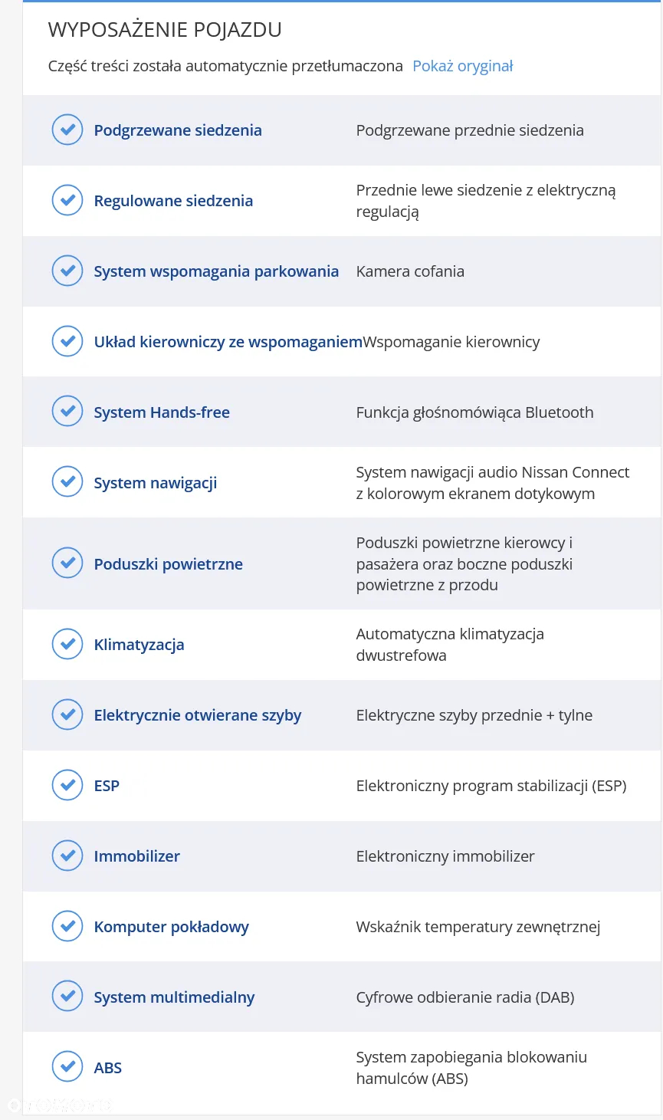The height and width of the screenshot is (1120, 663).
Task: Click checkmark icon beside ABS
Action: 67,1067
